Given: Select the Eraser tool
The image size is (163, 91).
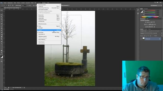Looking at the screenshot, I should coord(2,33).
